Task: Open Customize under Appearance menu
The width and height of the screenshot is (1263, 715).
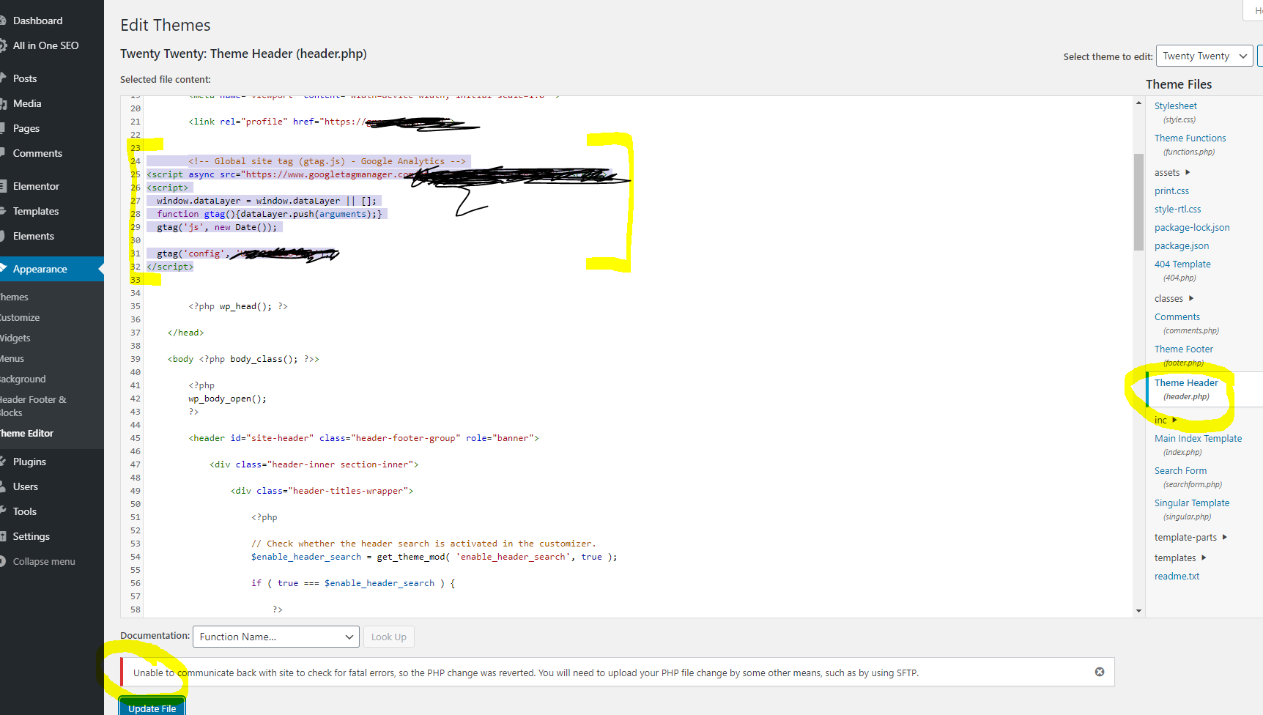Action: [21, 317]
